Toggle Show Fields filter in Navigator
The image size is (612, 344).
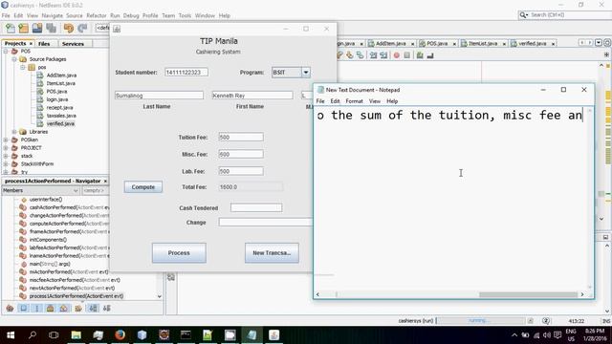point(24,308)
